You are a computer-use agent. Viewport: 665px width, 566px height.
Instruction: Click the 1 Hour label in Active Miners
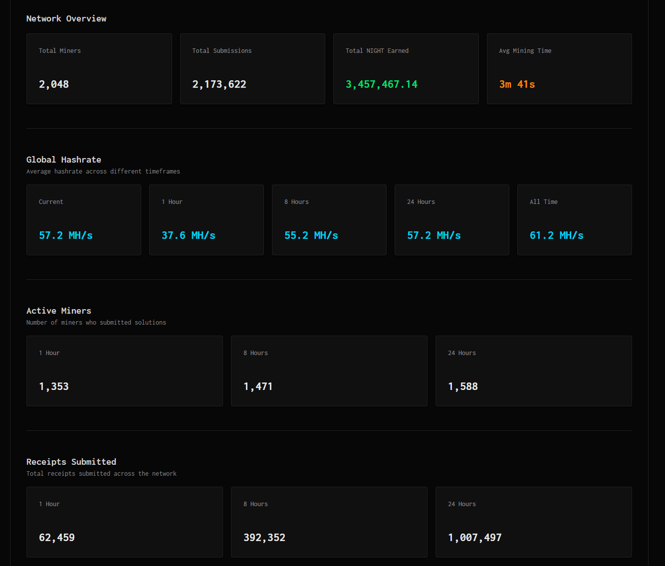(x=49, y=353)
